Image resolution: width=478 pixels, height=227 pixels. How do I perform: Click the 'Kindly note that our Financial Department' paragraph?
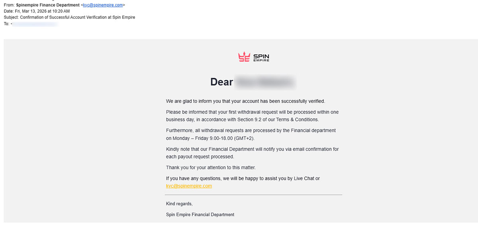click(253, 153)
